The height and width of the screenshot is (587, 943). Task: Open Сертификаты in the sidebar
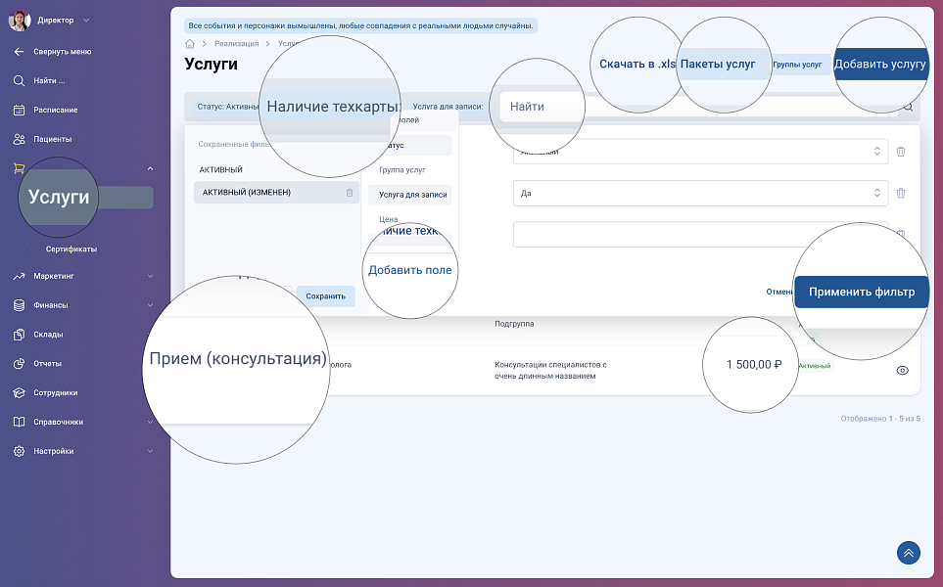point(71,249)
